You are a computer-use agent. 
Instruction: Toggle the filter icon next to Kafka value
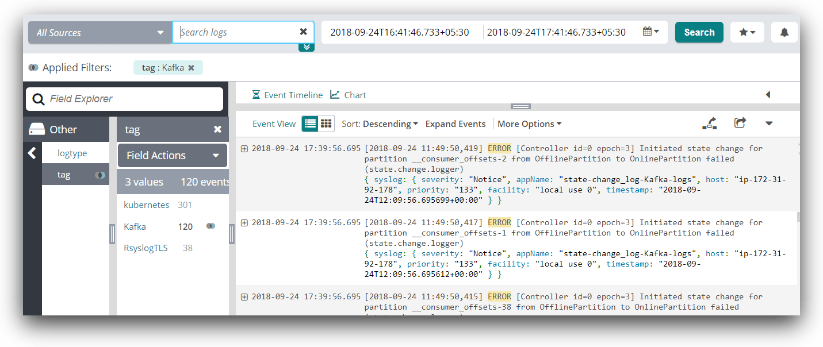(x=210, y=226)
